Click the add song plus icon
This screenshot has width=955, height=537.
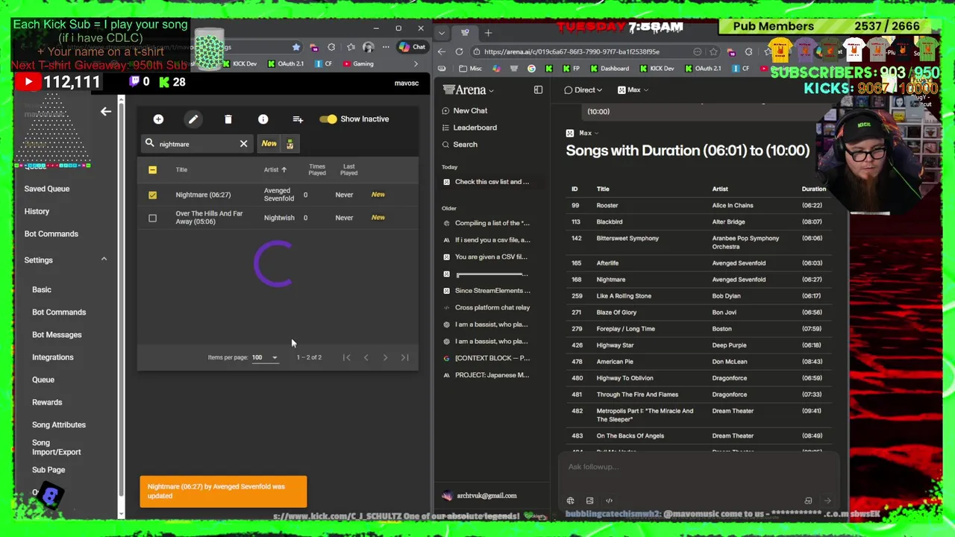click(x=158, y=119)
